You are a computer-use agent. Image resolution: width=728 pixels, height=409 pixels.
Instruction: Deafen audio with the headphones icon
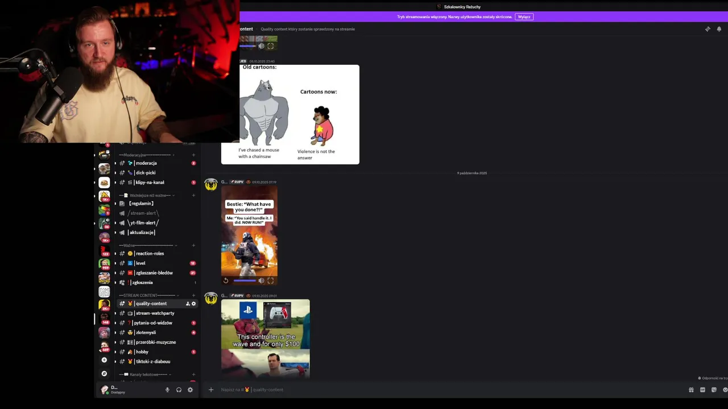click(x=179, y=390)
